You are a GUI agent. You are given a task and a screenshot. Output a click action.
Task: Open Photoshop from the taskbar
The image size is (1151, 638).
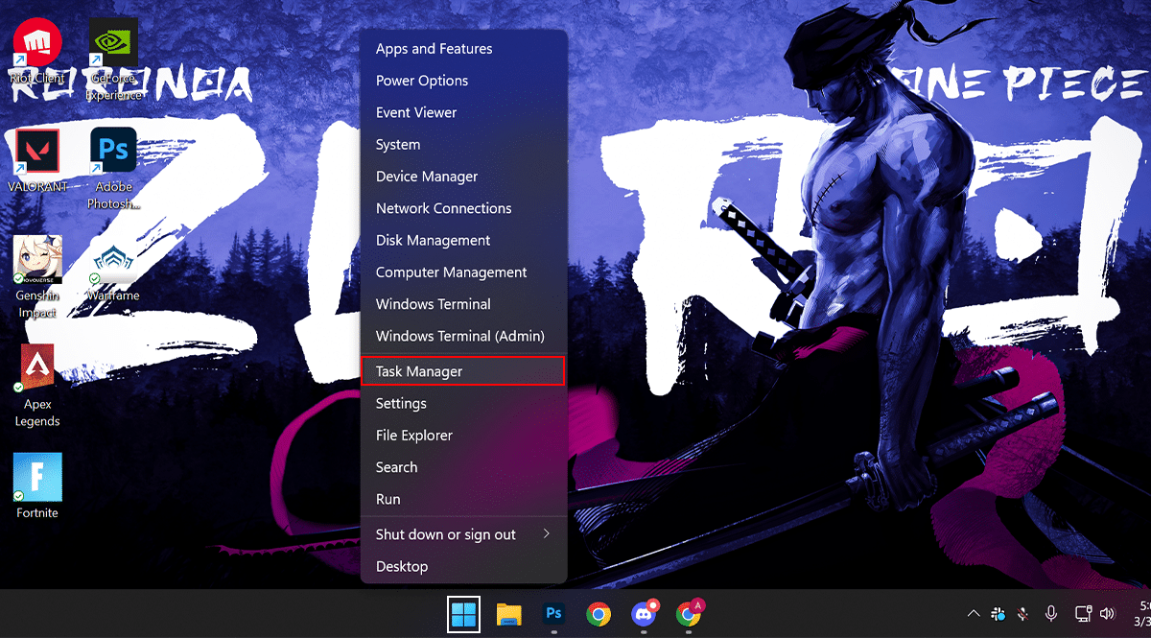pyautogui.click(x=553, y=614)
